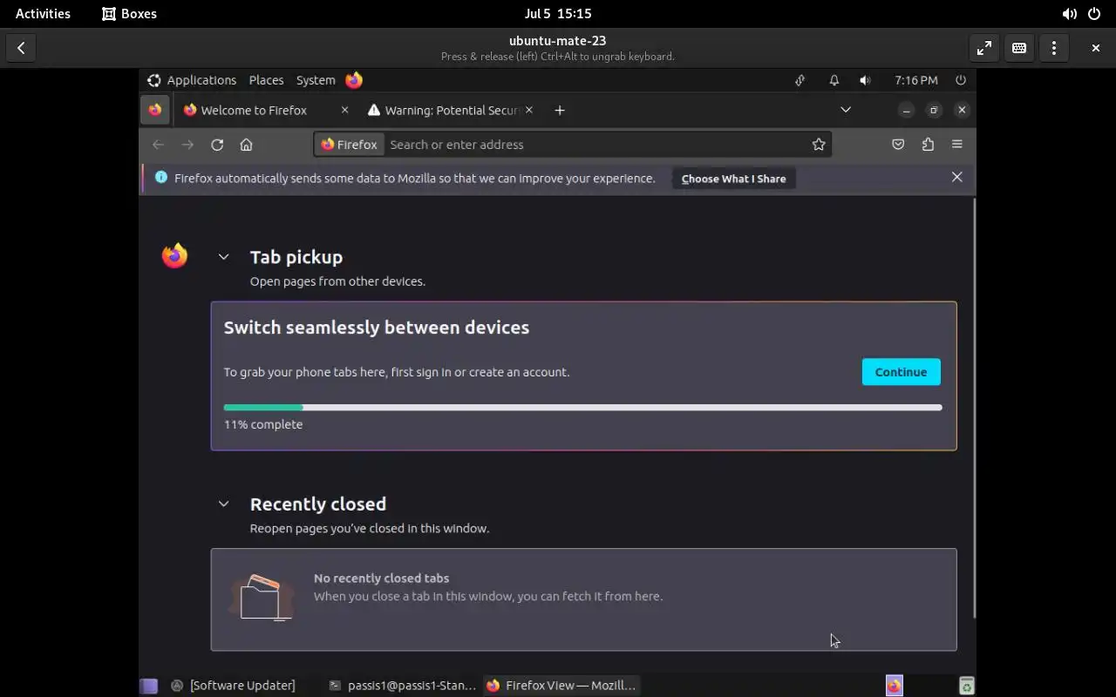This screenshot has width=1116, height=697.
Task: Open Boxes app menu in top bar
Action: pyautogui.click(x=129, y=13)
